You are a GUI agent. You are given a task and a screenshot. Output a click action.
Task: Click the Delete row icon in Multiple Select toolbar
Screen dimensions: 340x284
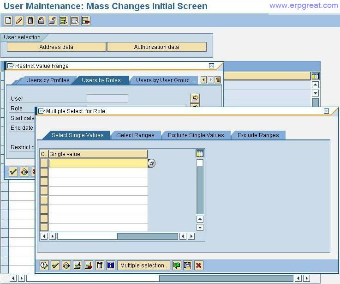point(89,266)
